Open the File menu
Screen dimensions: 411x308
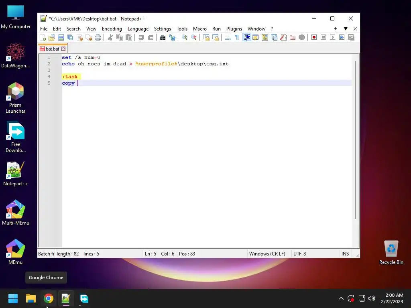point(44,29)
